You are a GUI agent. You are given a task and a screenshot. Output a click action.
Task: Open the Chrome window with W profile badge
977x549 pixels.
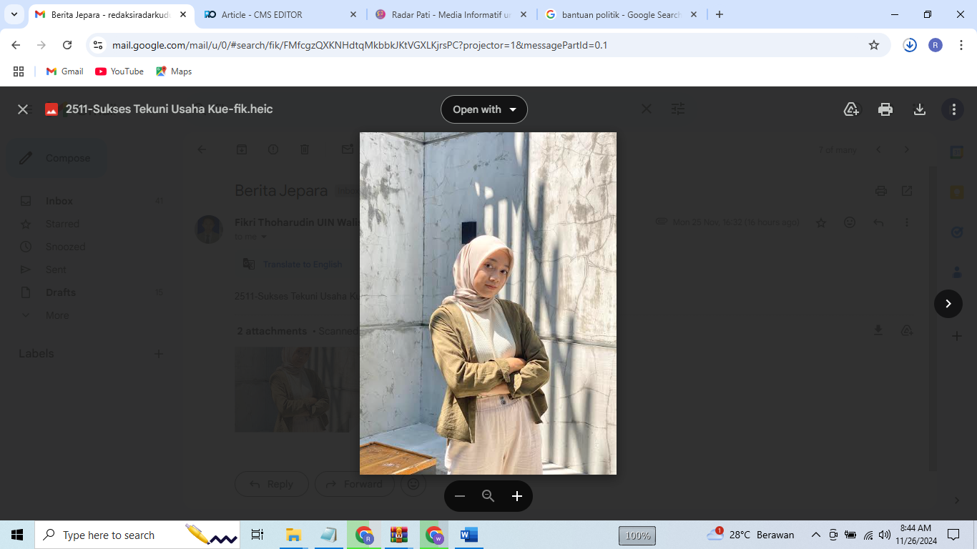pos(434,535)
